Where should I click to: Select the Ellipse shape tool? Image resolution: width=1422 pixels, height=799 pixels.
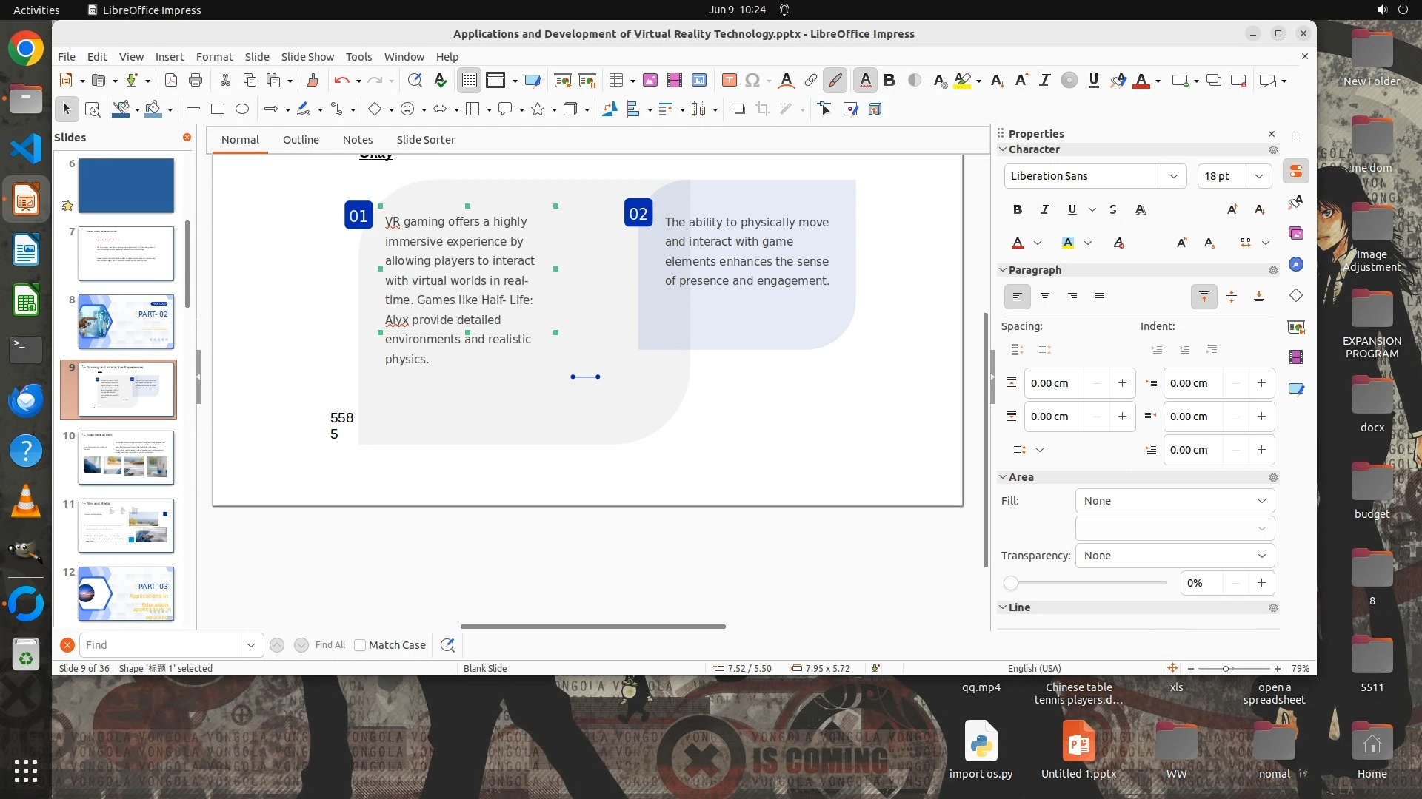click(242, 109)
